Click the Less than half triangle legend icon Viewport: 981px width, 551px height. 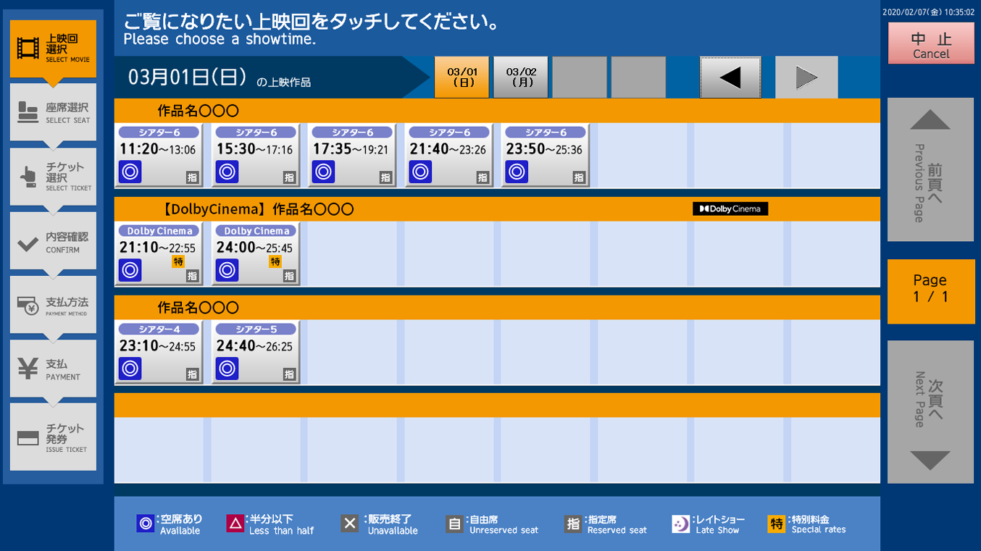tap(235, 523)
